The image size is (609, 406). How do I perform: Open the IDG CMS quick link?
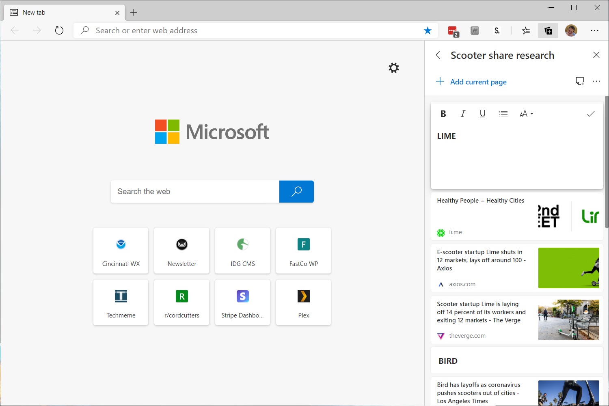243,251
